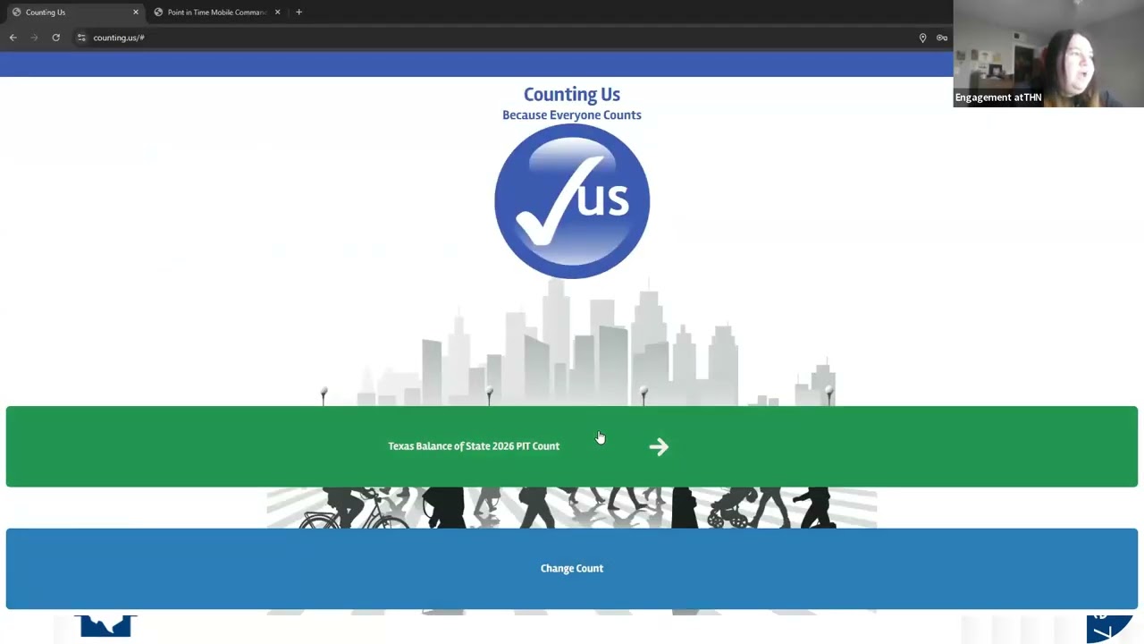Open site information icon beside the URL
The width and height of the screenshot is (1144, 644).
(81, 38)
